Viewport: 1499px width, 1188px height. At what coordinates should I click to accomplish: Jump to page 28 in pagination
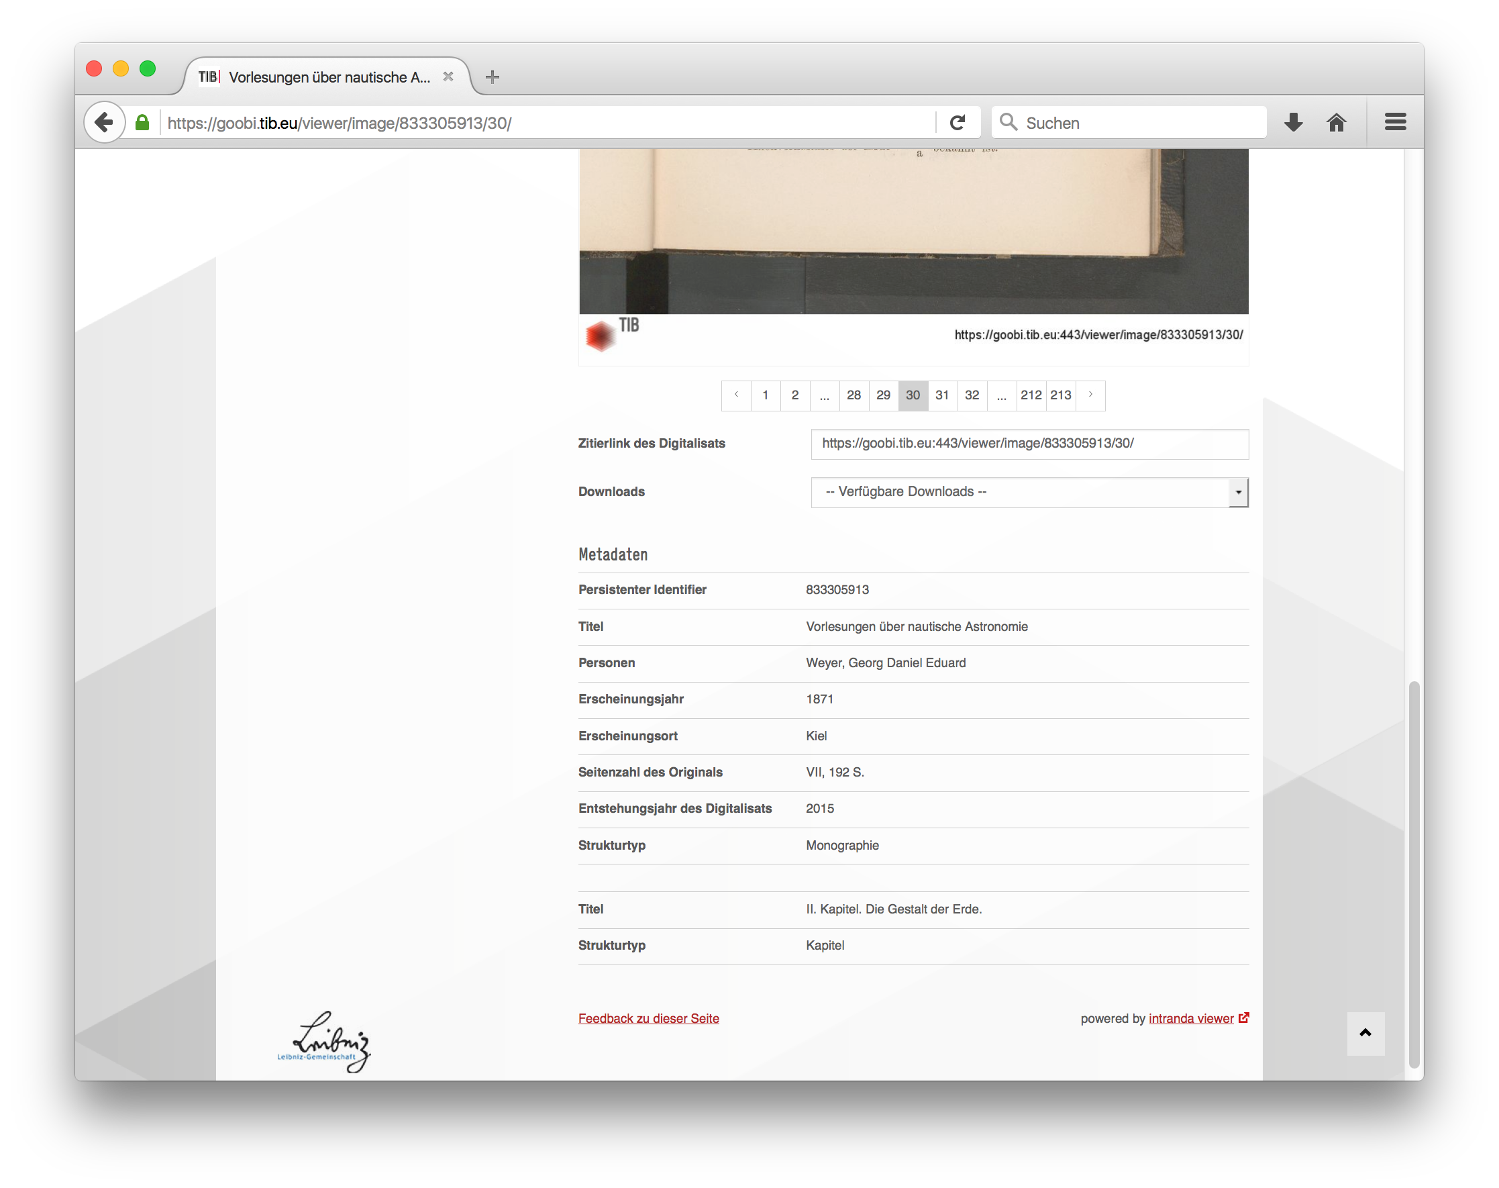coord(854,395)
